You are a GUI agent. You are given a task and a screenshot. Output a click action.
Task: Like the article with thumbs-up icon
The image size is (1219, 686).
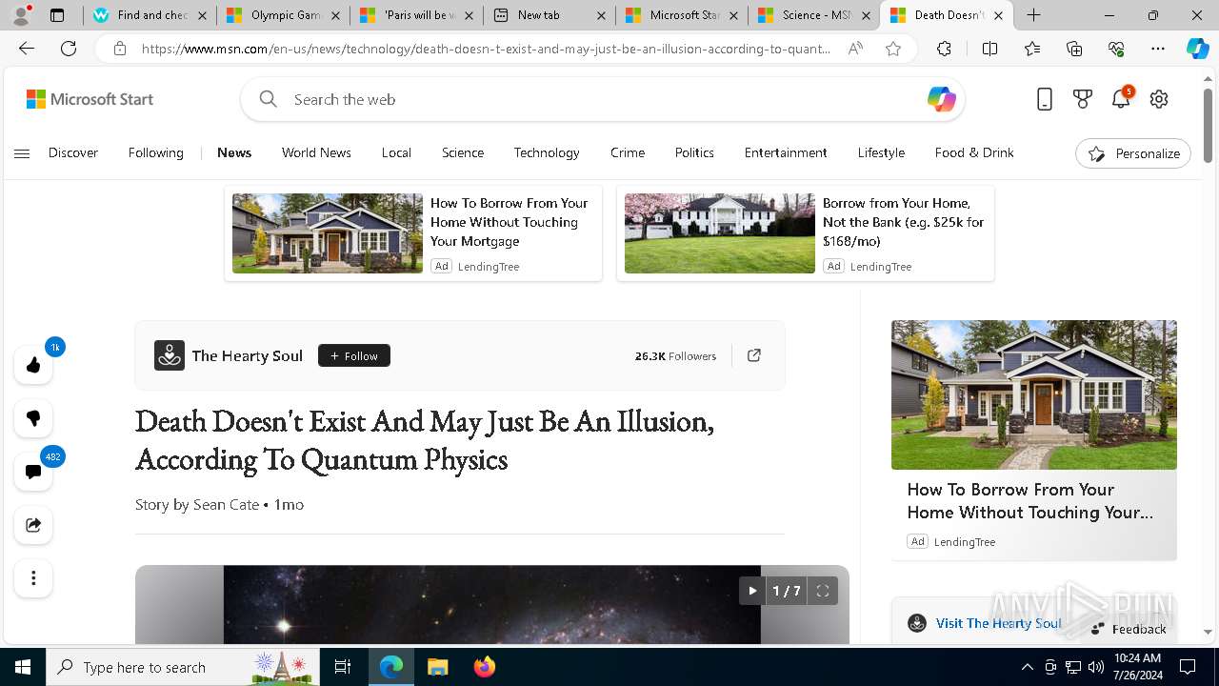coord(33,365)
